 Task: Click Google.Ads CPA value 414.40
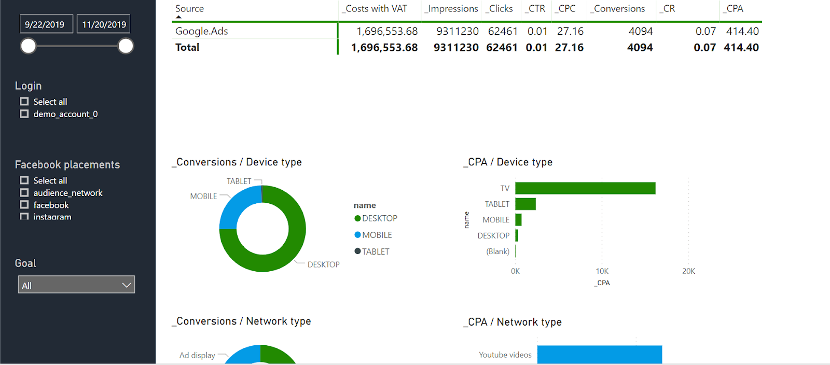(x=742, y=32)
